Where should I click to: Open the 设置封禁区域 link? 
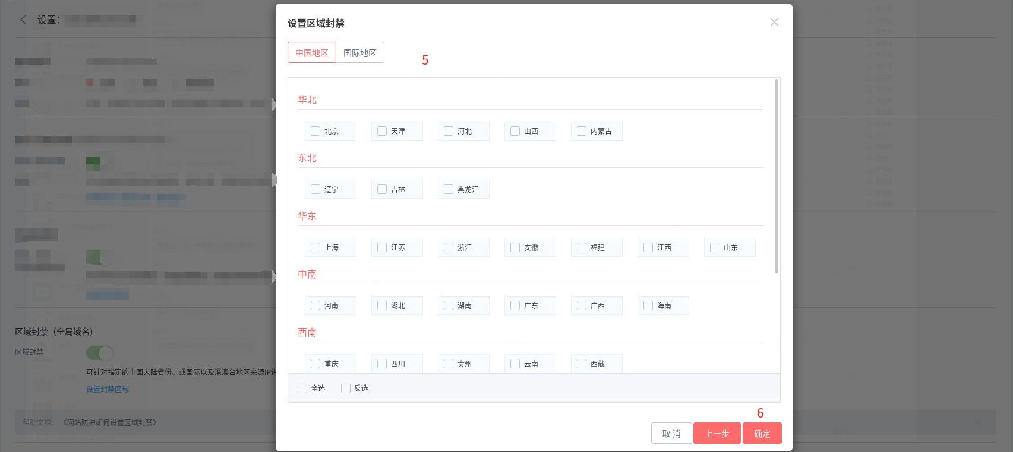108,389
